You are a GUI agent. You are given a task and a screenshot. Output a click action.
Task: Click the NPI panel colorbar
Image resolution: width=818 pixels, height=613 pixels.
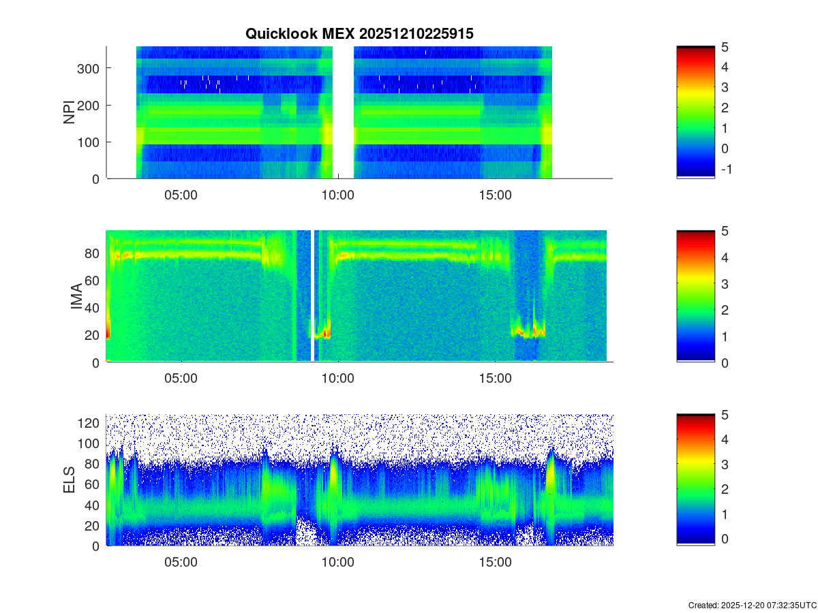click(x=695, y=112)
